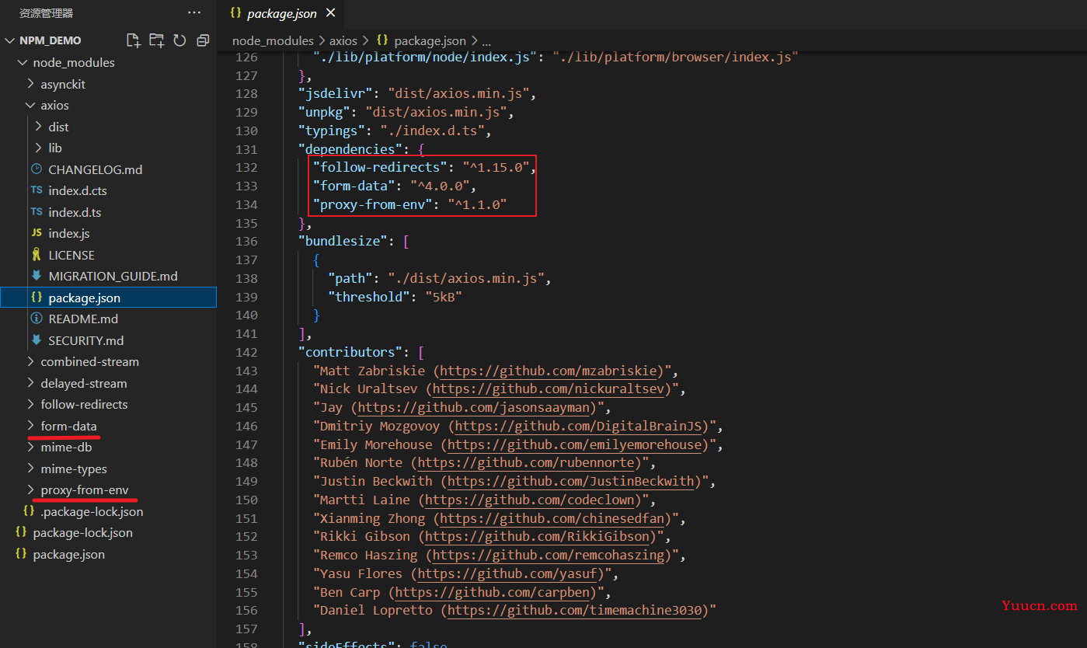The image size is (1087, 648).
Task: Click the "threshold" key text
Action: 369,297
